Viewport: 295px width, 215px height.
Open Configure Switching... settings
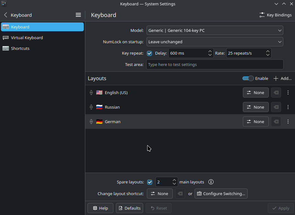[x=221, y=194]
